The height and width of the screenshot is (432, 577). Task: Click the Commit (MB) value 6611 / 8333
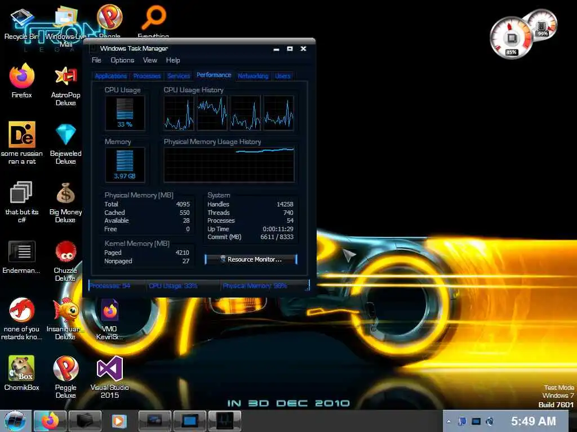(x=277, y=237)
